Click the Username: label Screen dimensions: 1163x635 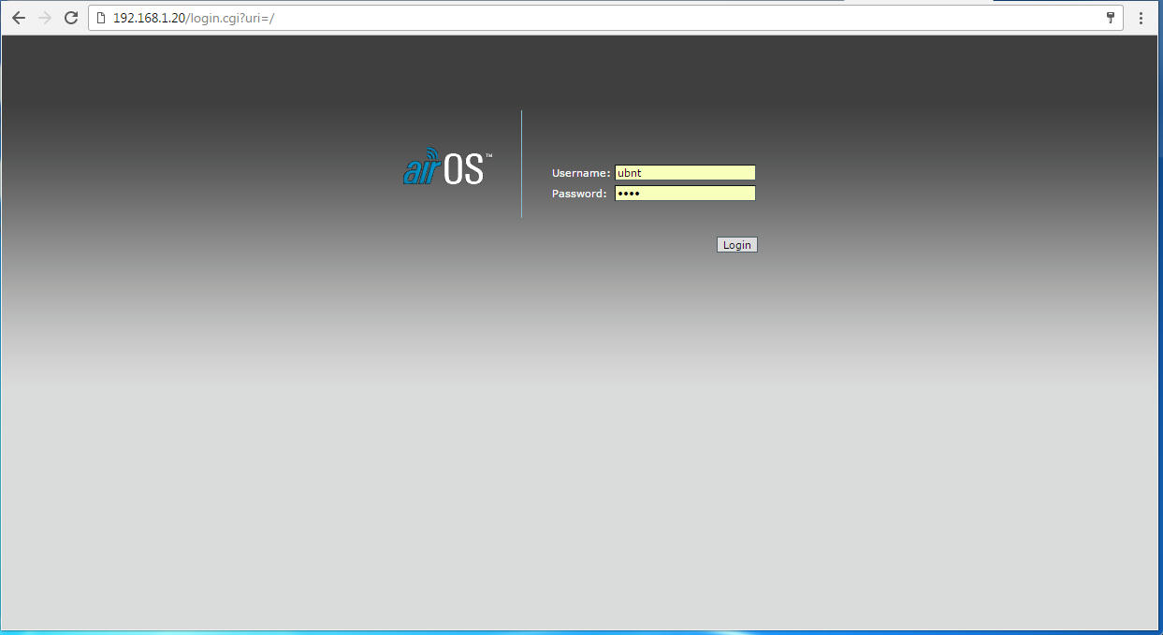[581, 173]
